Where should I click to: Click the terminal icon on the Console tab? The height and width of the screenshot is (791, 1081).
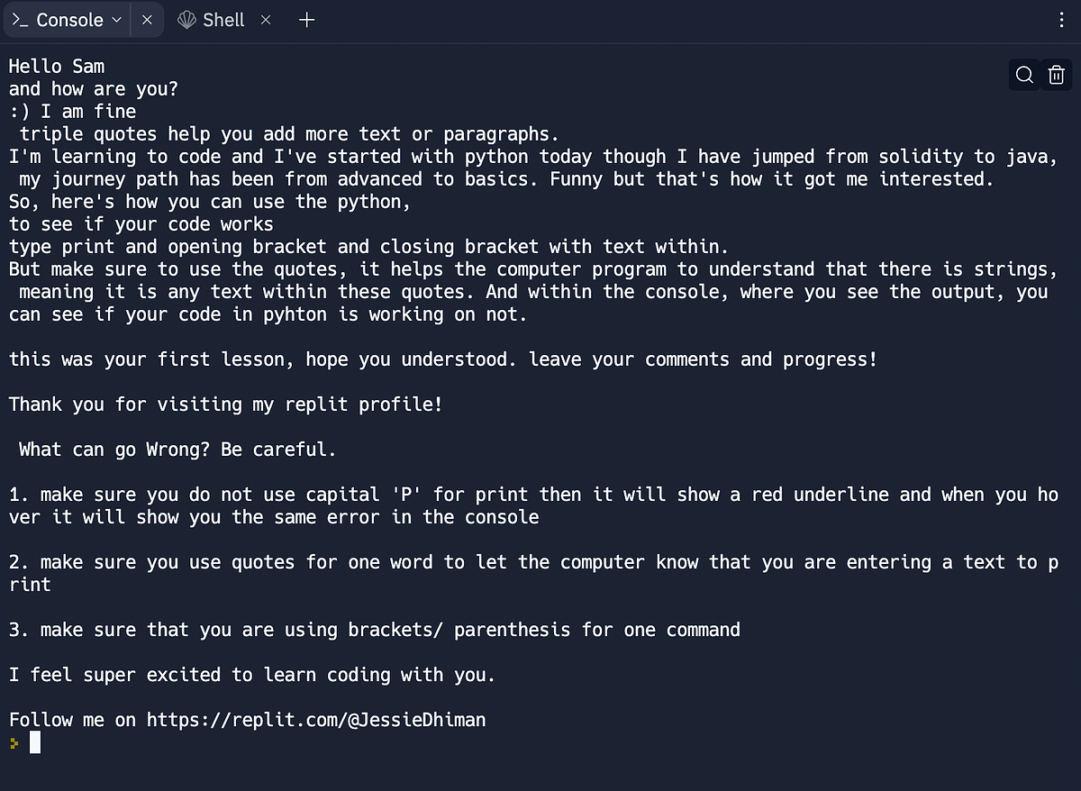(x=20, y=19)
